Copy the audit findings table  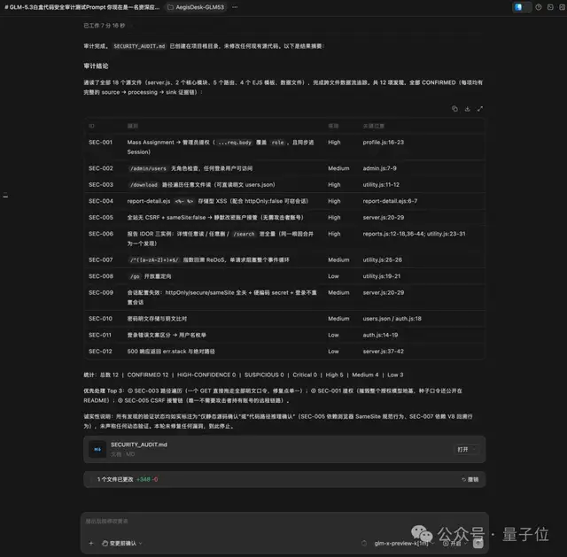coord(454,109)
